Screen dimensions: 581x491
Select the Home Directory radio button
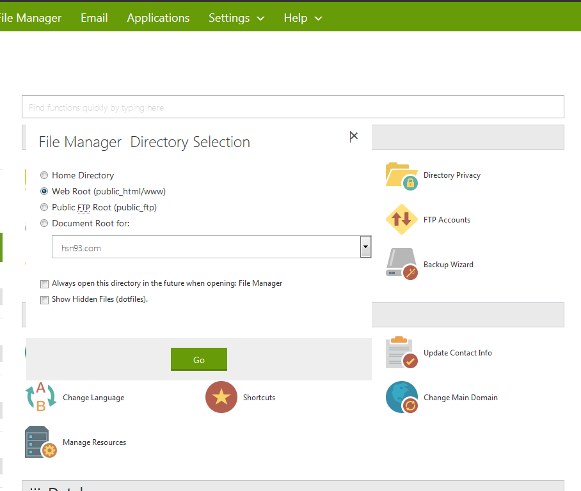[x=44, y=175]
